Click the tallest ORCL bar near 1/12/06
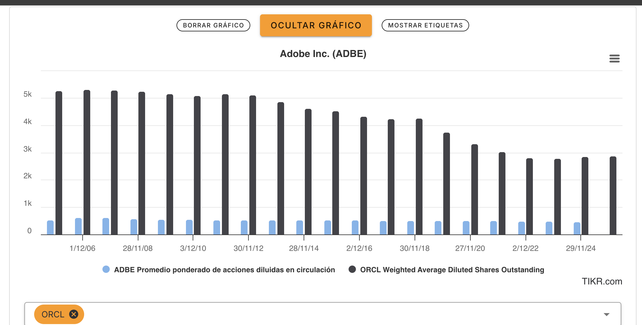Image resolution: width=642 pixels, height=325 pixels. [87, 162]
